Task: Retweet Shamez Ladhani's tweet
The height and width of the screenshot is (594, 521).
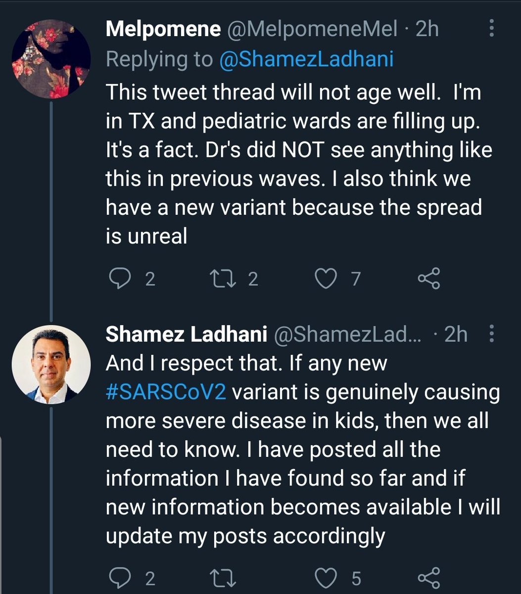Action: click(223, 578)
